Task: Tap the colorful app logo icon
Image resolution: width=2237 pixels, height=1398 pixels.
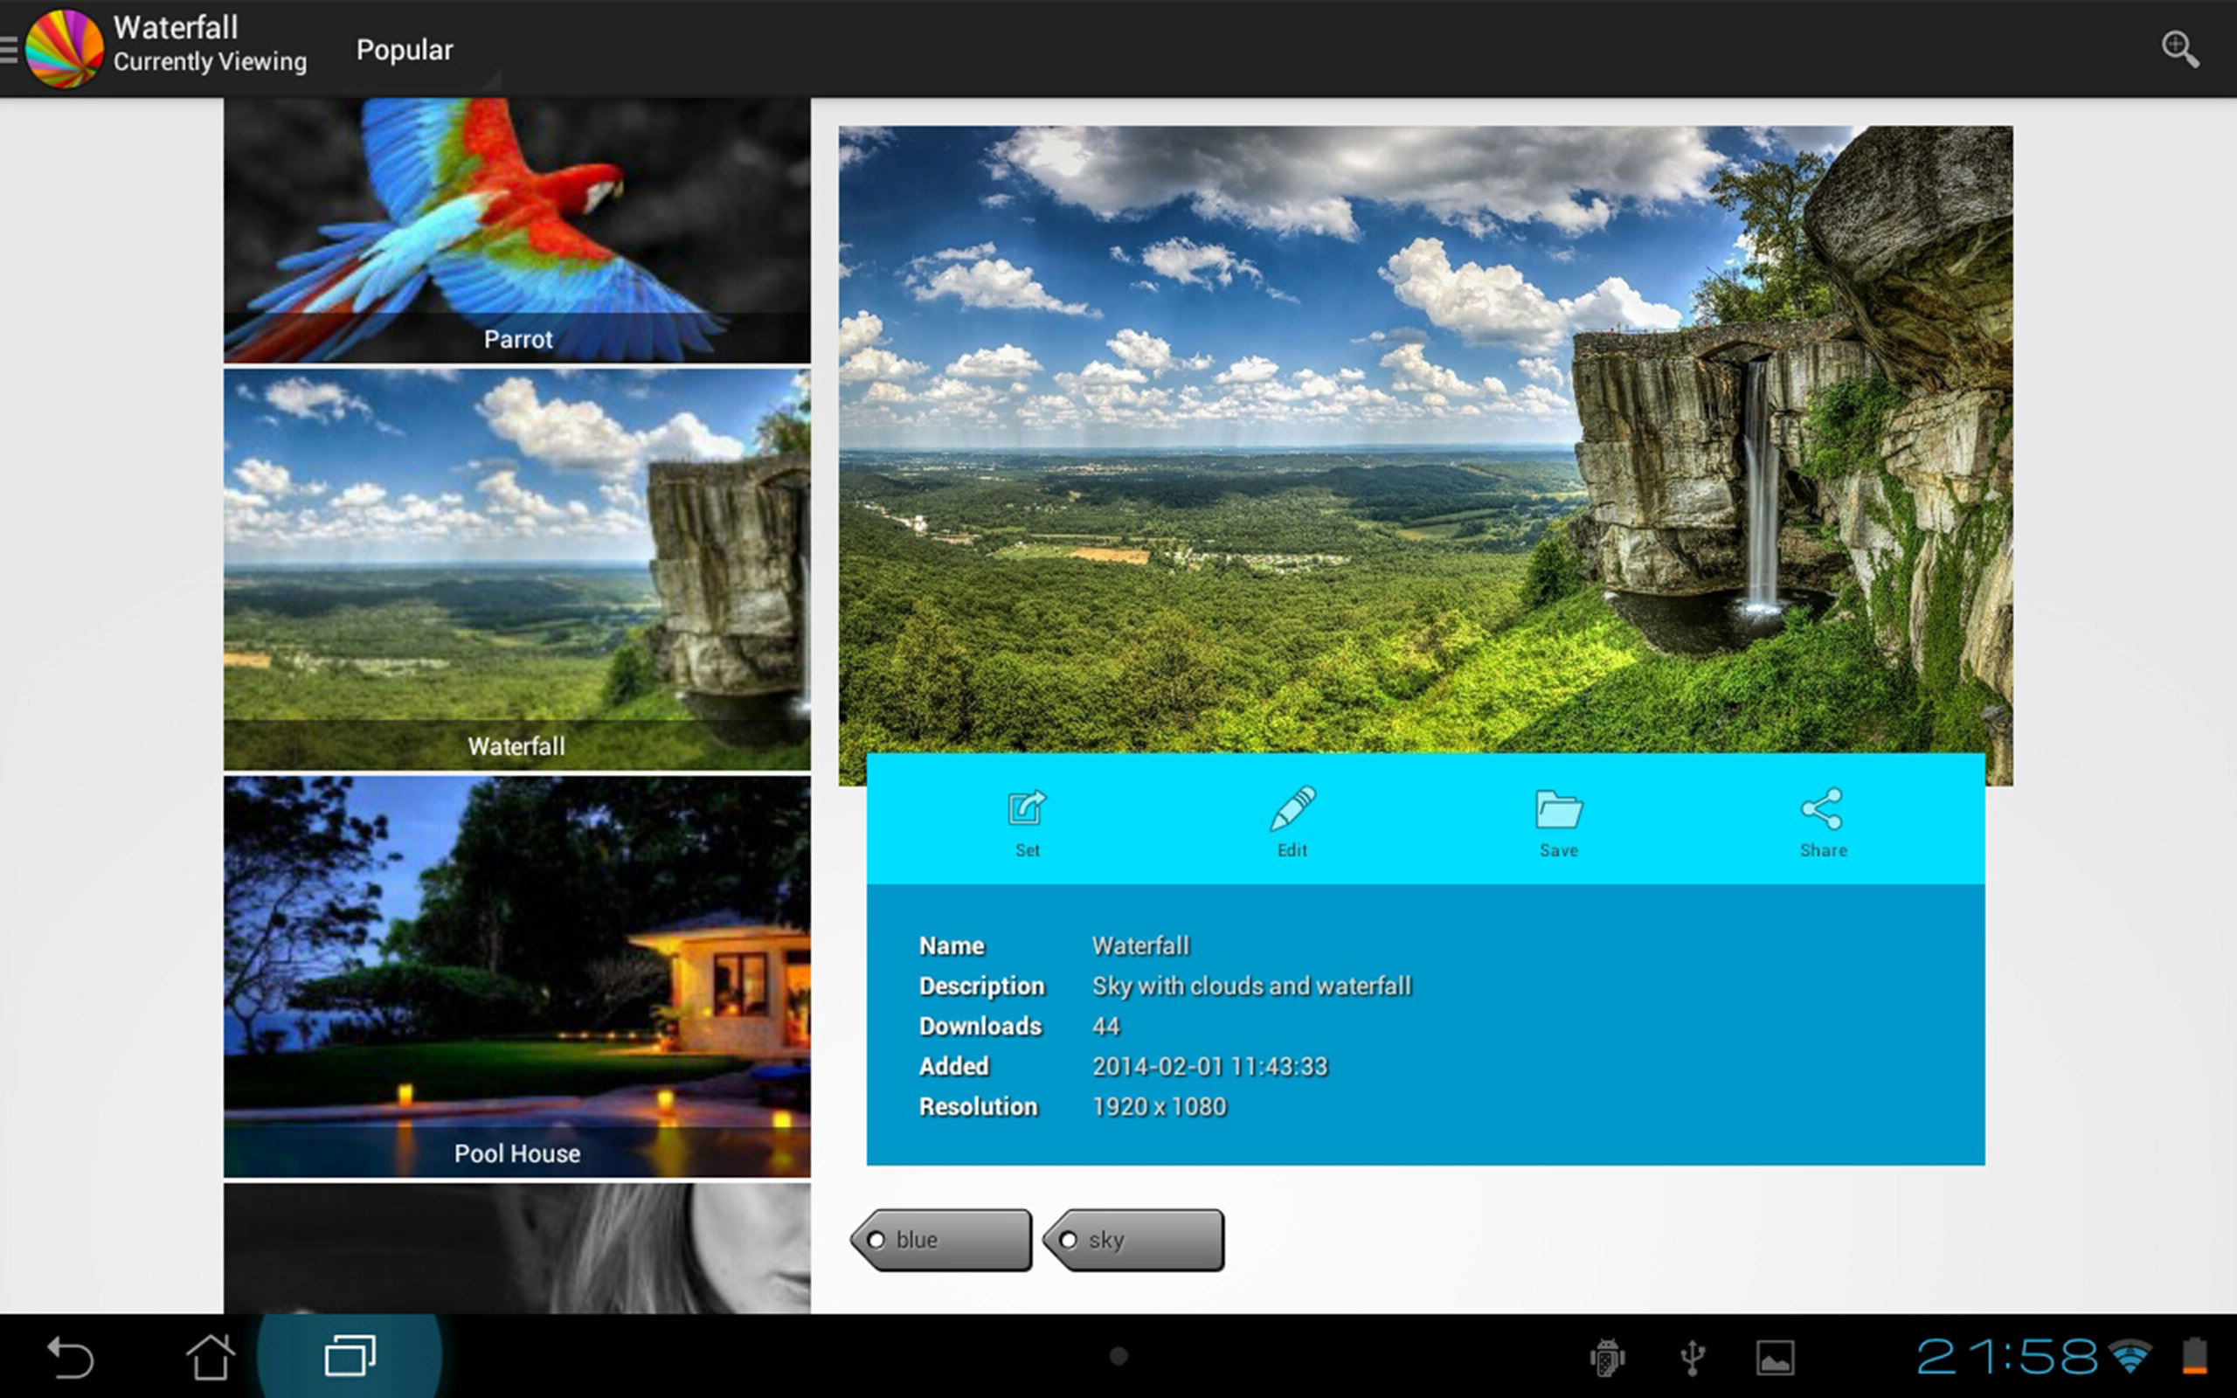Action: click(65, 49)
